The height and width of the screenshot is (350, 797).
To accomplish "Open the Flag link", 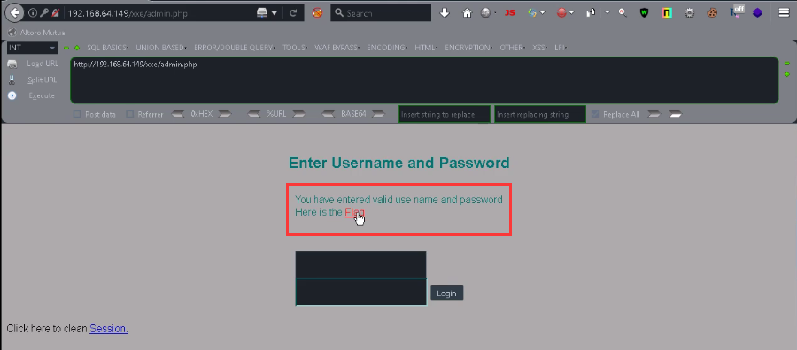I will (x=354, y=212).
